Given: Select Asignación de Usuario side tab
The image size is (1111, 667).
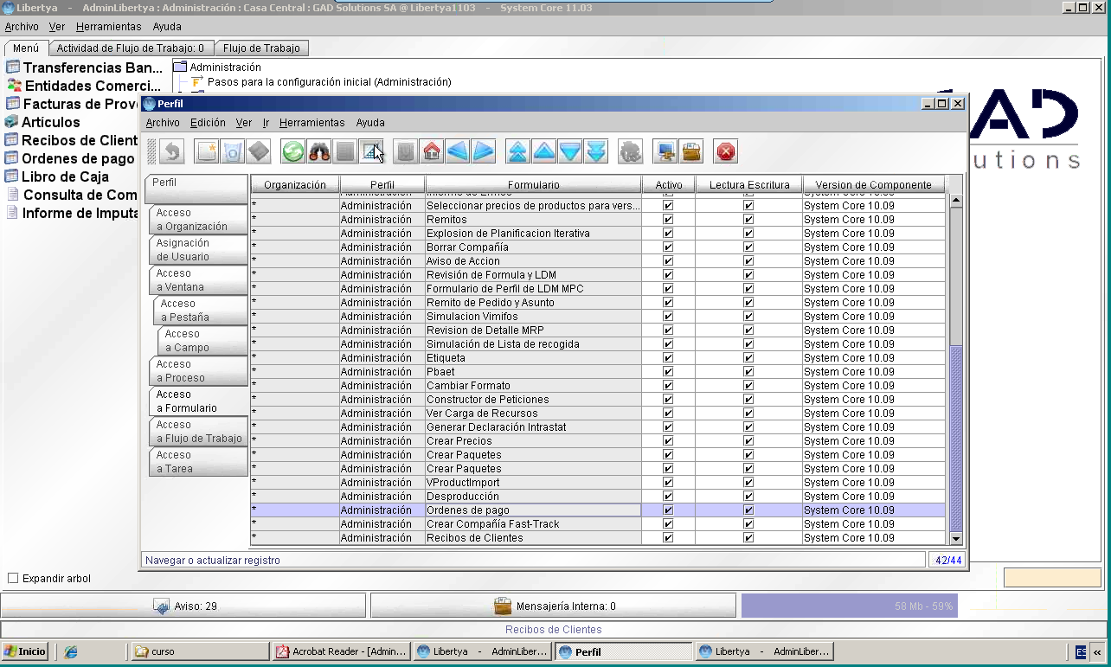Looking at the screenshot, I should pyautogui.click(x=198, y=250).
